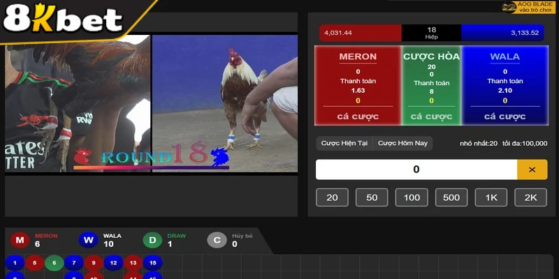559x279 pixels.
Task: Click the 8Kbet logo
Action: point(63,20)
